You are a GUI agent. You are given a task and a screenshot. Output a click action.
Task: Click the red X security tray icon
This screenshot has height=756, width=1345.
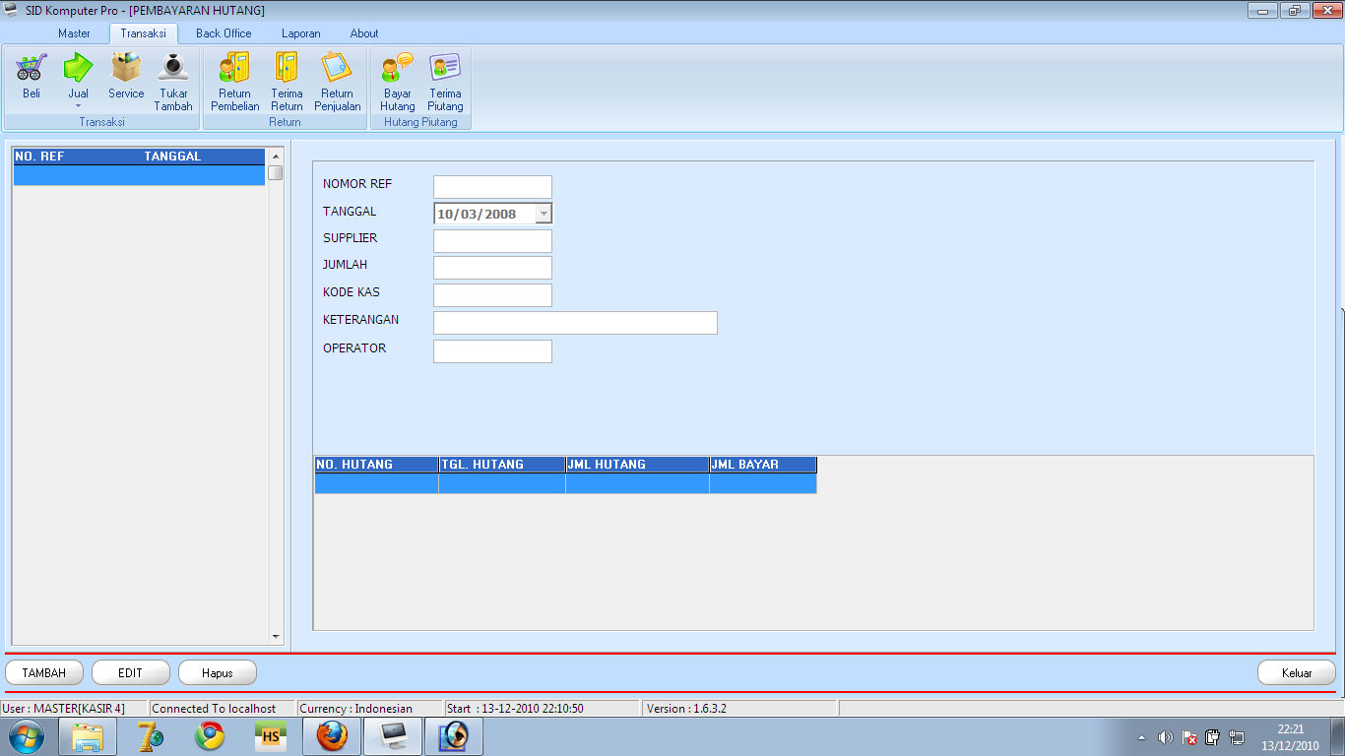click(x=1189, y=737)
